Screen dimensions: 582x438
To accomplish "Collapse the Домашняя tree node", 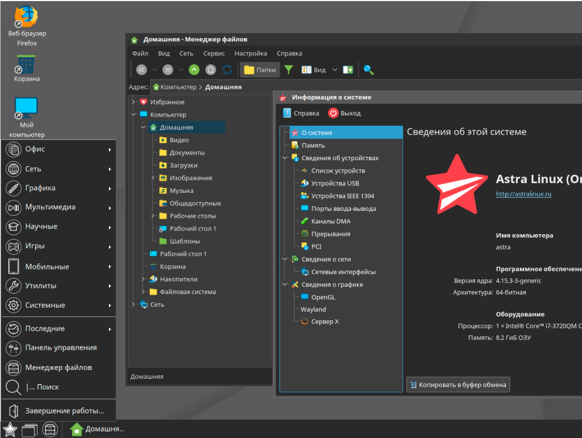I will coord(143,127).
